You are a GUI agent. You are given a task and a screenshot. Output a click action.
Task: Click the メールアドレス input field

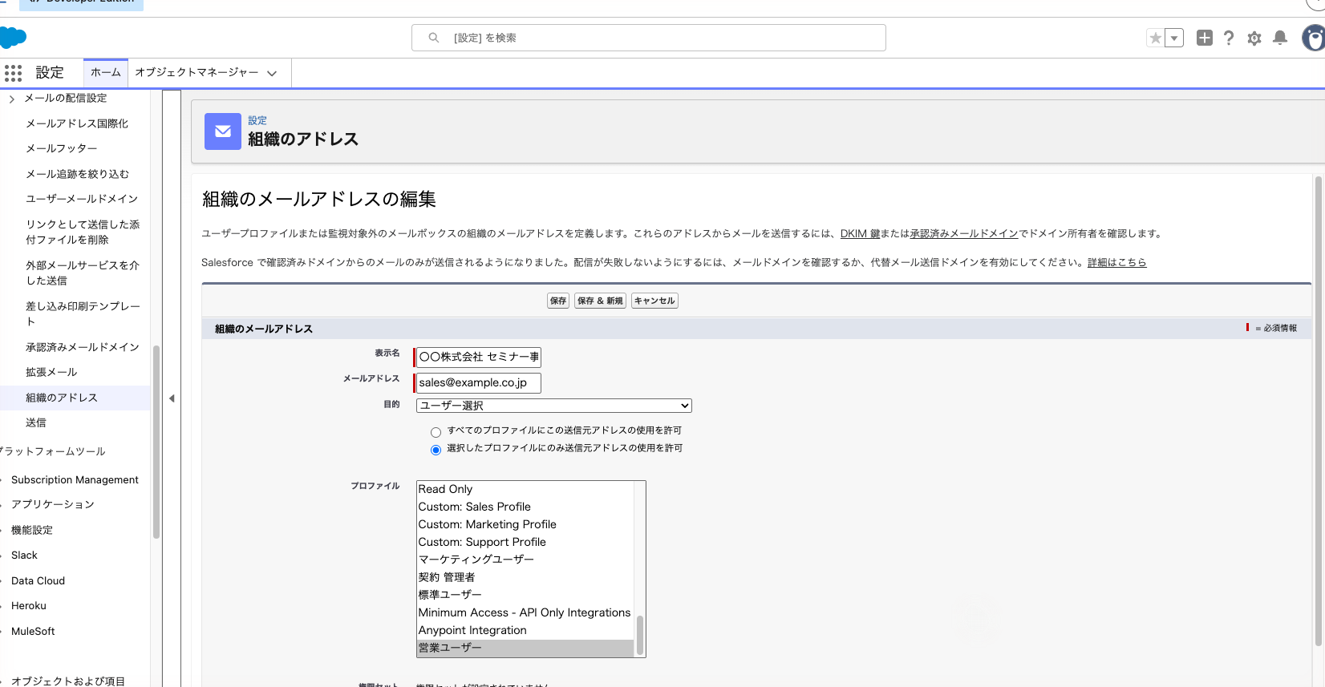[x=478, y=382]
